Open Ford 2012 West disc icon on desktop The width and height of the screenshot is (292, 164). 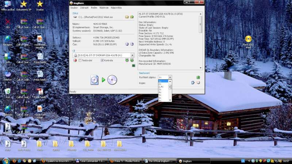point(248,39)
